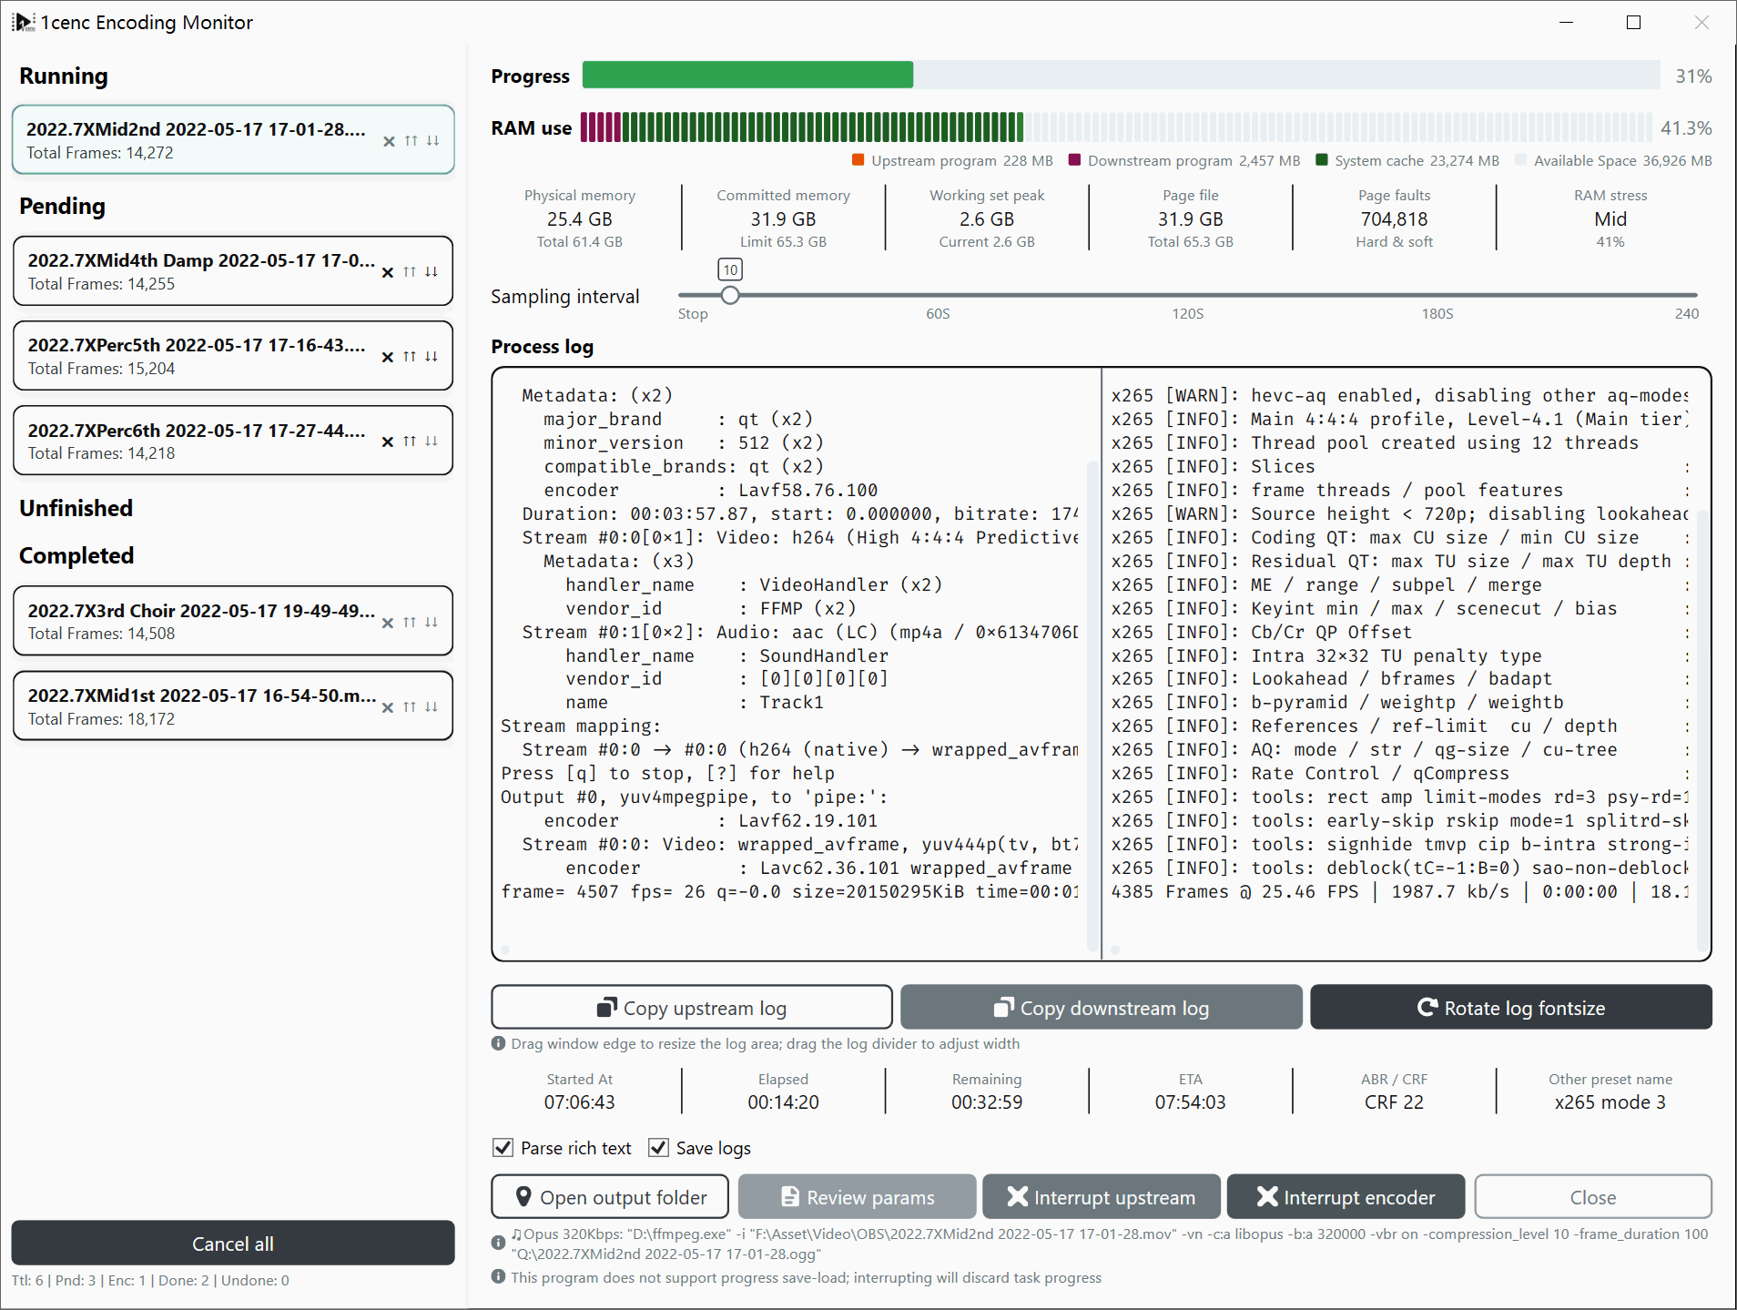
Task: Remove the completed 2022.7XMid1st task
Action: (388, 707)
